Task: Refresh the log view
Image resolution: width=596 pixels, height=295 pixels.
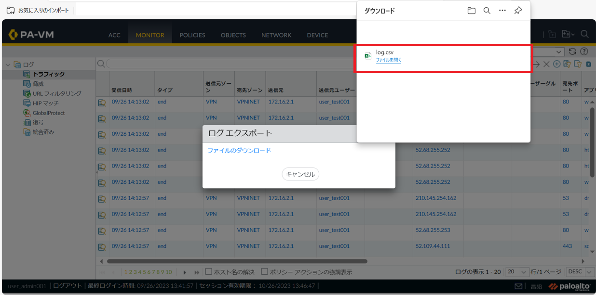Action: point(572,51)
